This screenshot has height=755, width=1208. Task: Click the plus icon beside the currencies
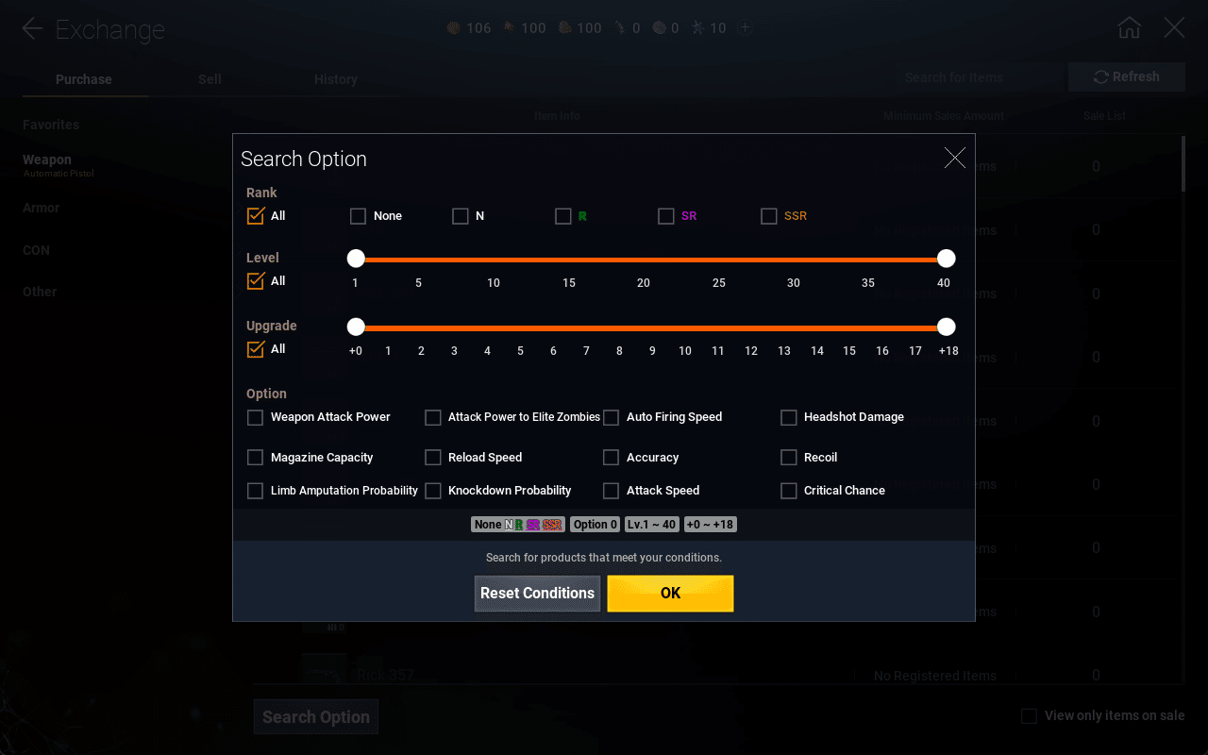(x=745, y=27)
